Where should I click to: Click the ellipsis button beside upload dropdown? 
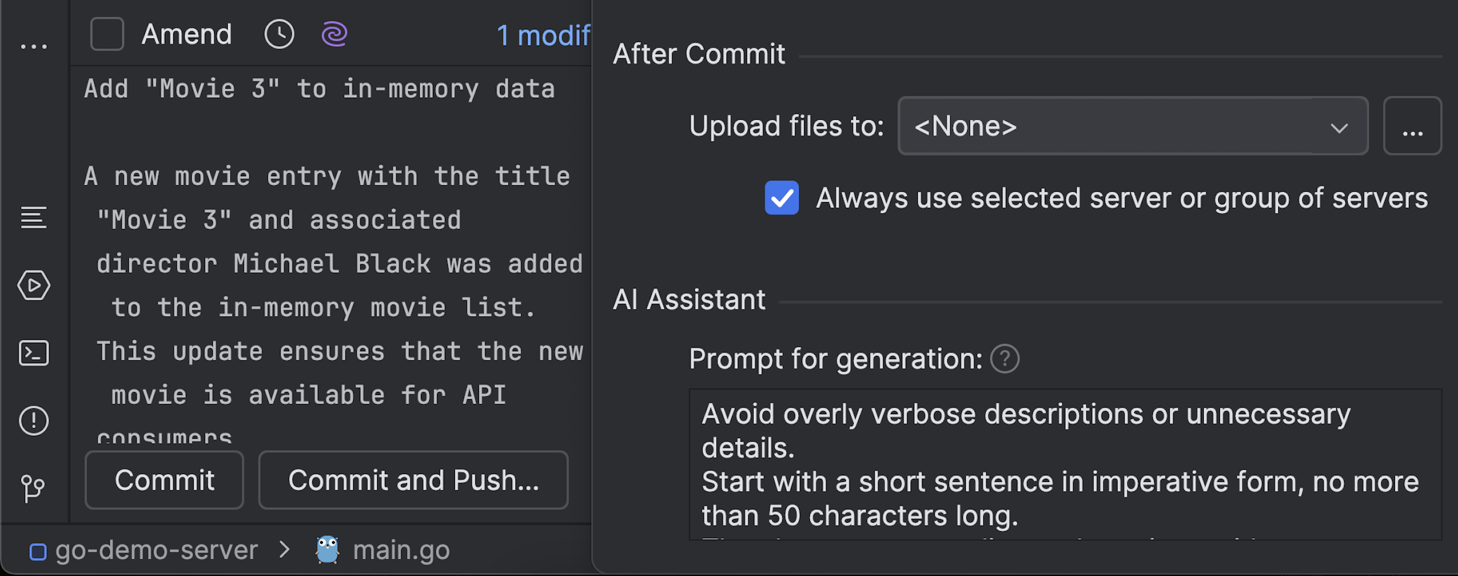[1412, 126]
